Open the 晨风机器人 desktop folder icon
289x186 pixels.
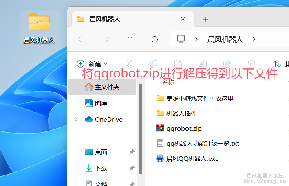click(x=39, y=27)
